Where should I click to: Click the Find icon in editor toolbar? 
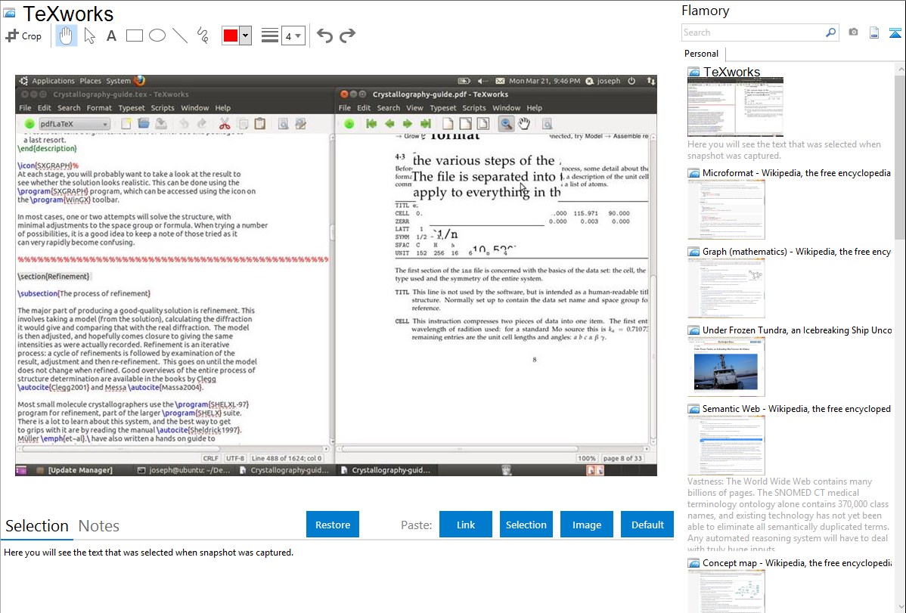tap(283, 124)
